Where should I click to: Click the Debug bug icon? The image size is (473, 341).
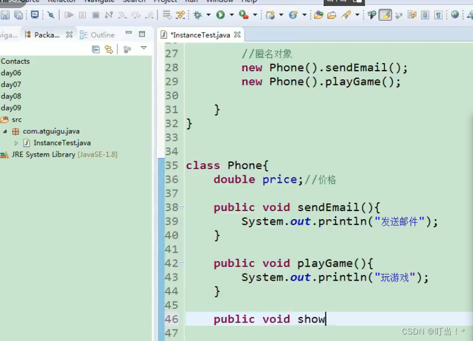(198, 15)
